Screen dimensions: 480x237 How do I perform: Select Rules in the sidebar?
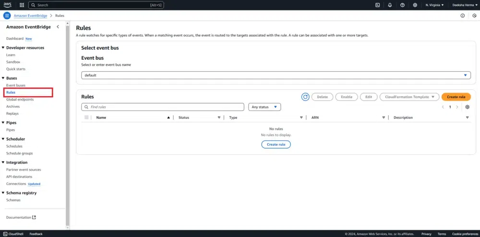pos(11,92)
